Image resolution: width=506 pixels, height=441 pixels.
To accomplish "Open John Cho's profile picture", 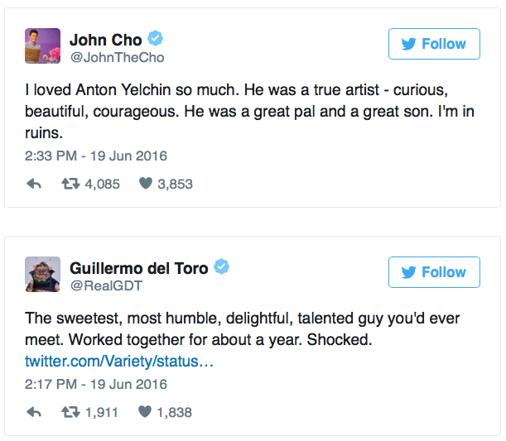I will [x=42, y=46].
